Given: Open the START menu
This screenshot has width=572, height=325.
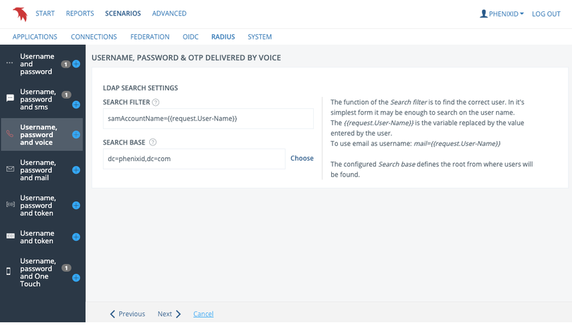Looking at the screenshot, I should click(45, 13).
